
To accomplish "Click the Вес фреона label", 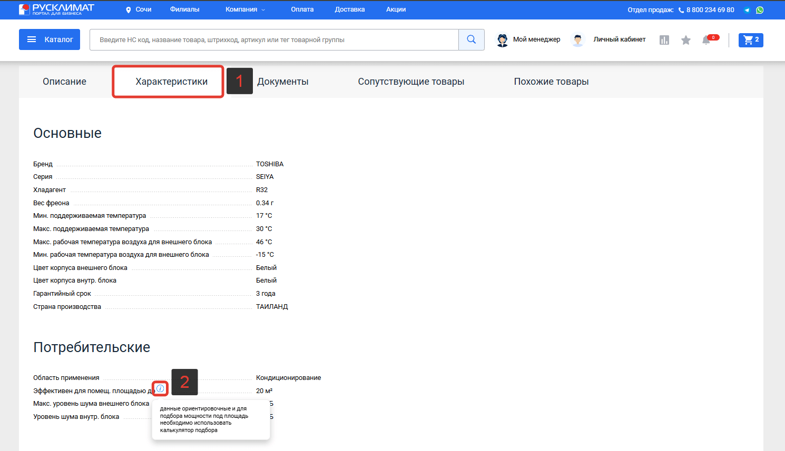I will (51, 203).
